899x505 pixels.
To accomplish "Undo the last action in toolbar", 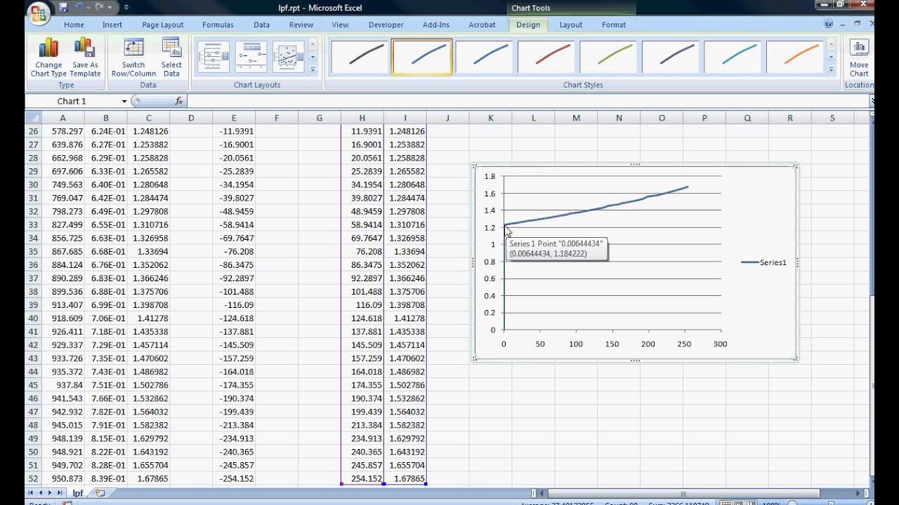I will pos(79,7).
